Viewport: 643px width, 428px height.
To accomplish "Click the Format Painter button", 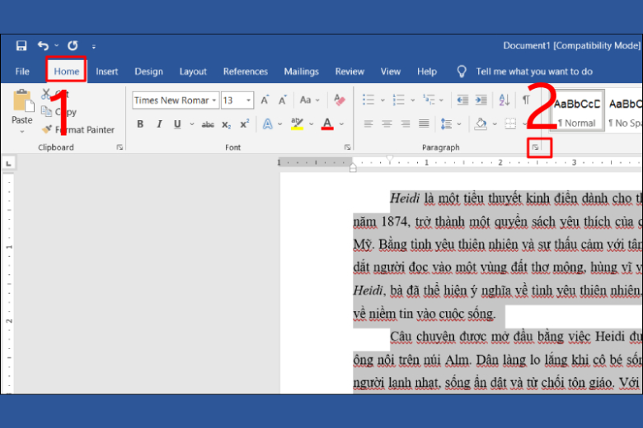I will coord(78,130).
